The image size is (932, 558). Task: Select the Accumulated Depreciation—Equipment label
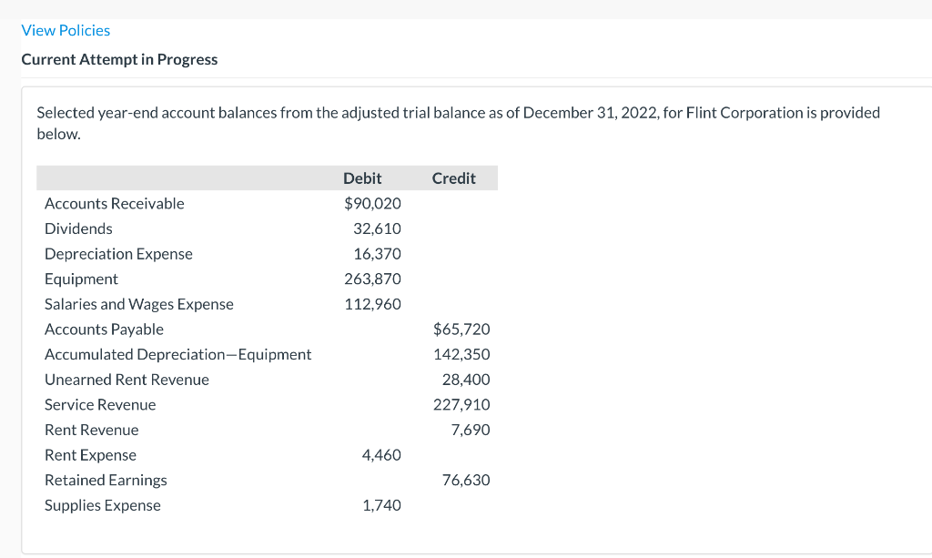pos(178,354)
